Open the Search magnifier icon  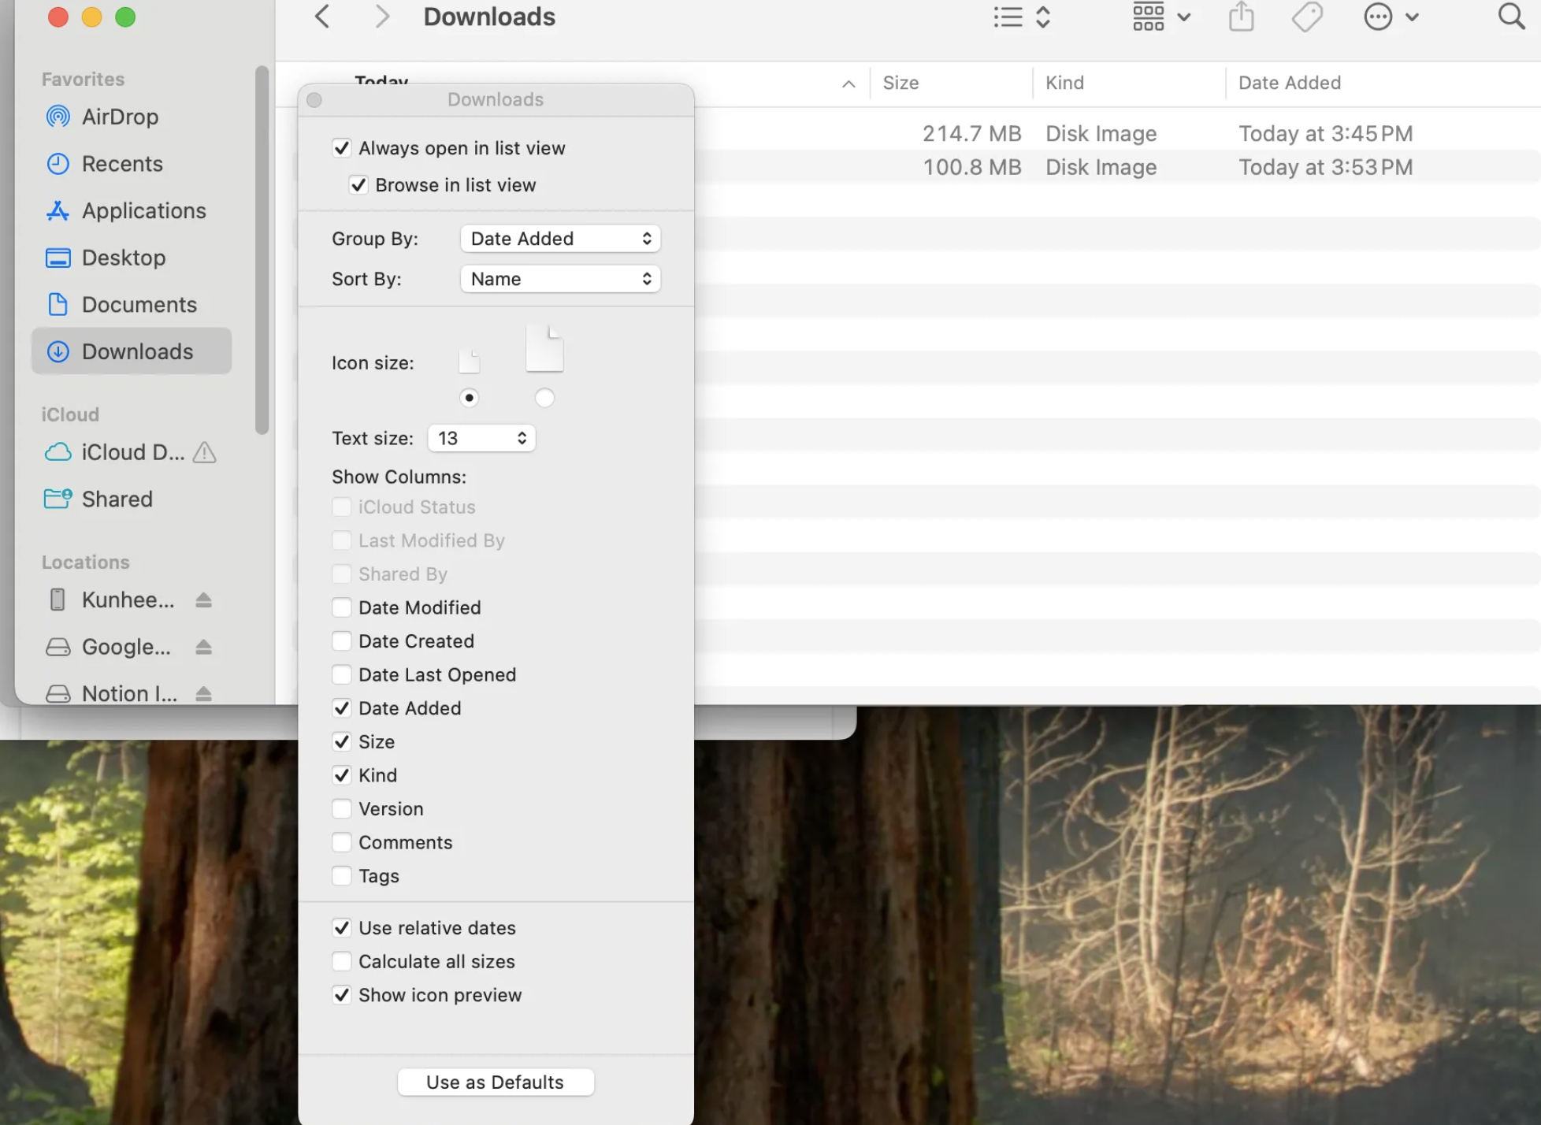click(x=1510, y=17)
